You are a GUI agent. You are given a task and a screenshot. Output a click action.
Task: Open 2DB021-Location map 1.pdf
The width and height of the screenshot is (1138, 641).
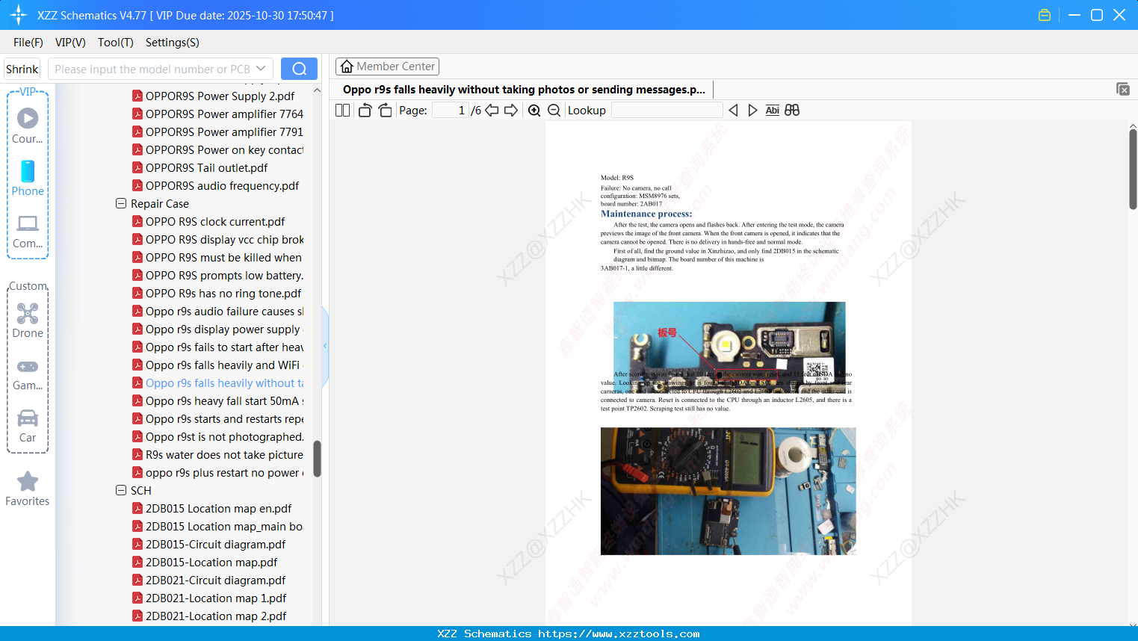pos(209,598)
